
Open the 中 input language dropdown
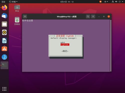tap(106, 1)
